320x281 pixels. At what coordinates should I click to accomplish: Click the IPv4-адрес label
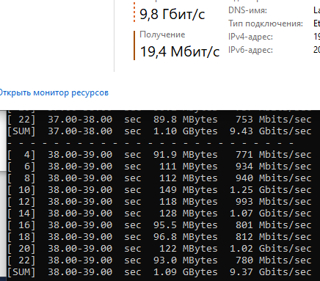250,37
